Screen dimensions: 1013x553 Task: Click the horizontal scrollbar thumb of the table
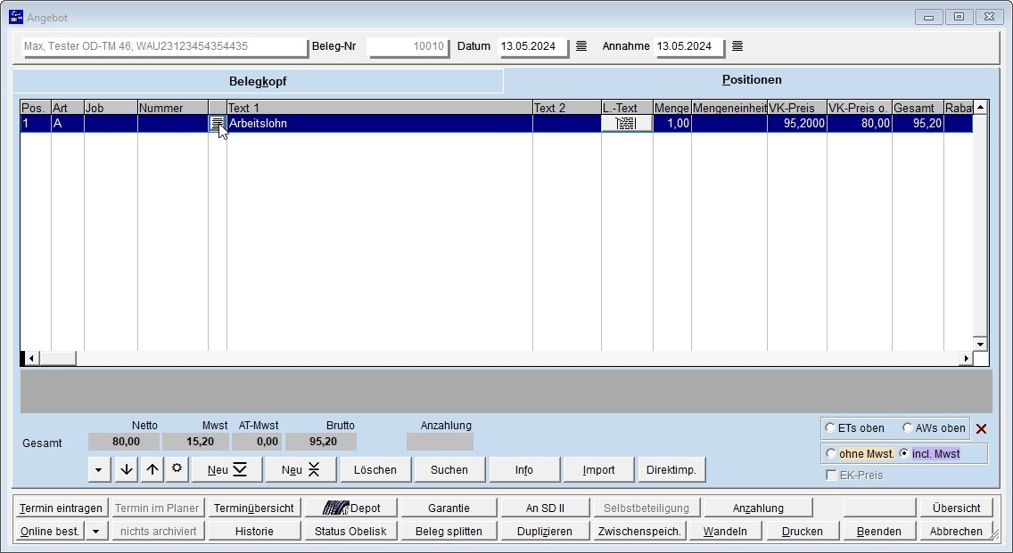(57, 358)
